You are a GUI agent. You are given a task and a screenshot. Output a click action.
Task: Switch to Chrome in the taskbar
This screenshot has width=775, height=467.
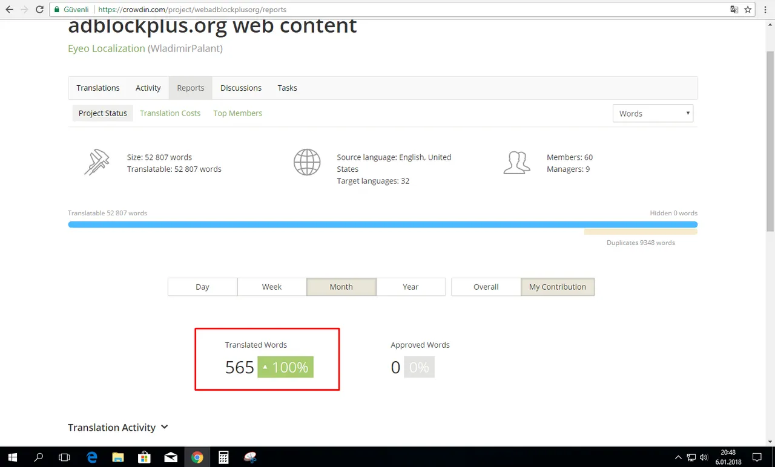[197, 457]
